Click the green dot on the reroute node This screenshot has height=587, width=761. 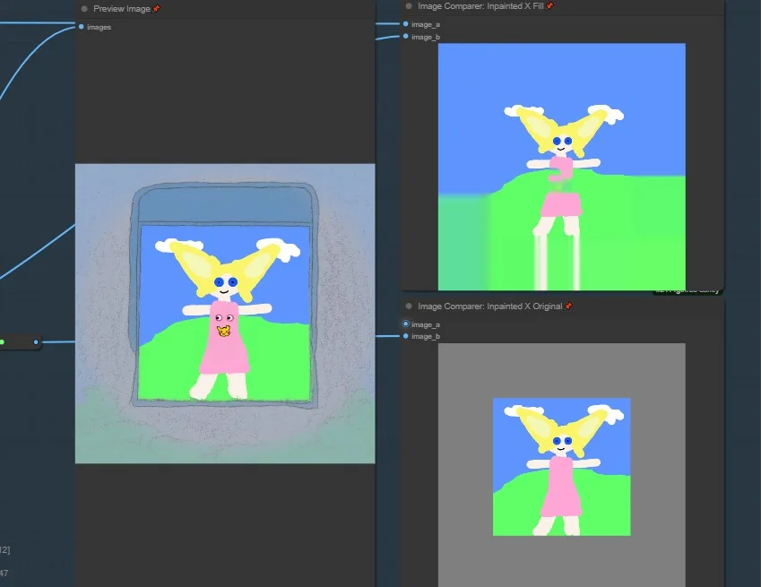[x=2, y=342]
